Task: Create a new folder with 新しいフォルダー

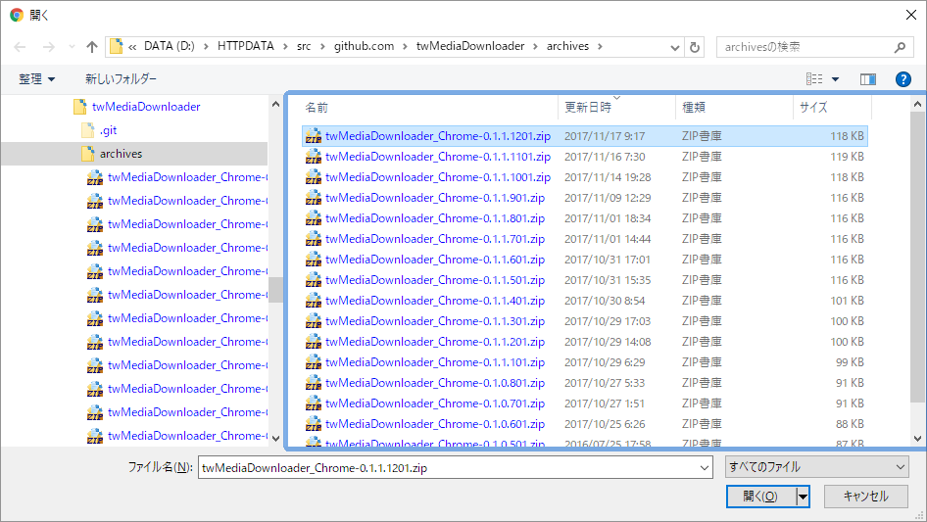Action: tap(122, 78)
